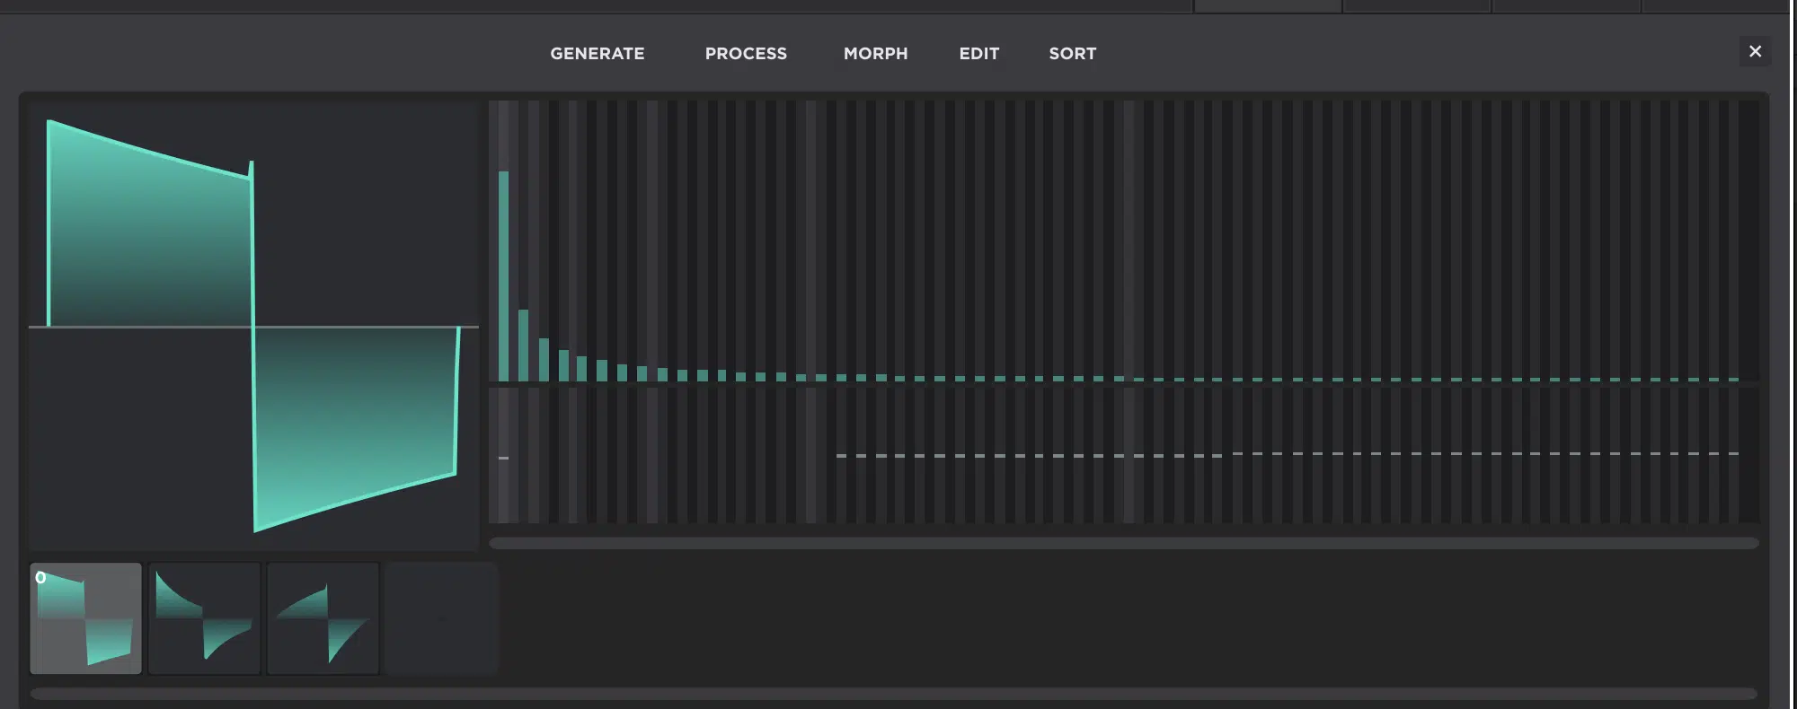This screenshot has height=709, width=1797.
Task: Open the SORT menu
Action: (x=1072, y=54)
